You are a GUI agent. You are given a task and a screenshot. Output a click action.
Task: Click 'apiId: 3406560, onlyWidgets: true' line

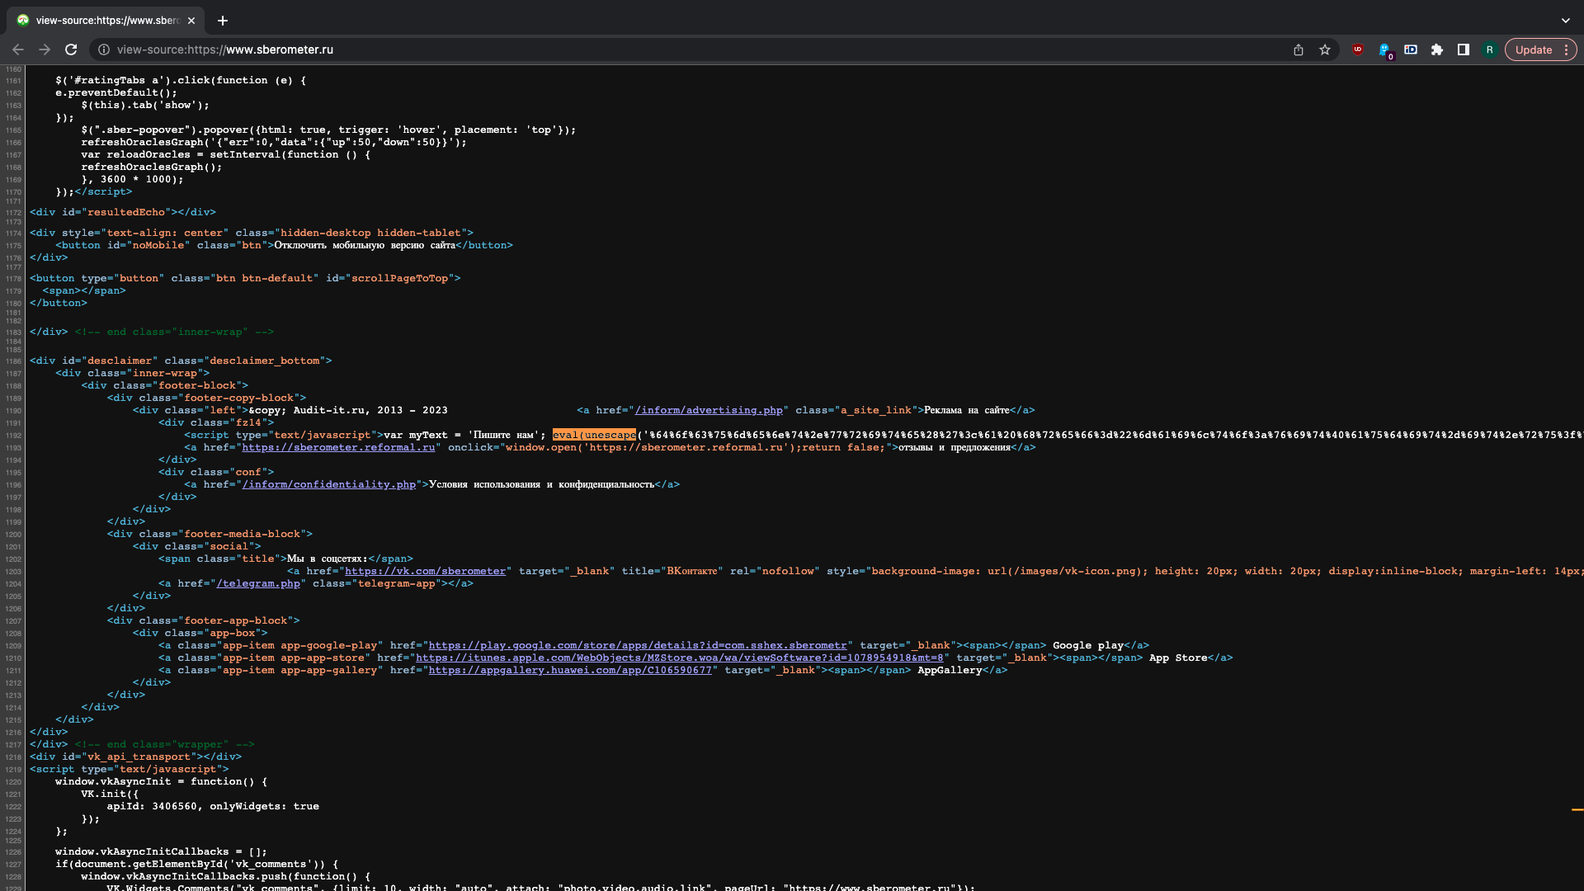(213, 806)
